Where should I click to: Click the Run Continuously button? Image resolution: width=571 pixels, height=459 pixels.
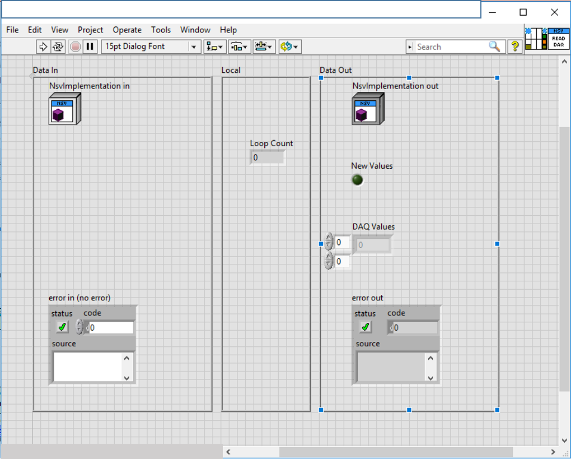click(x=58, y=47)
